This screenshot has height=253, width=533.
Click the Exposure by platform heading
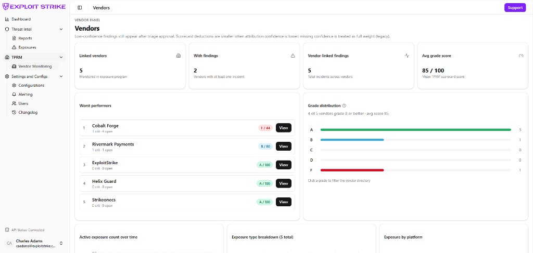click(403, 237)
